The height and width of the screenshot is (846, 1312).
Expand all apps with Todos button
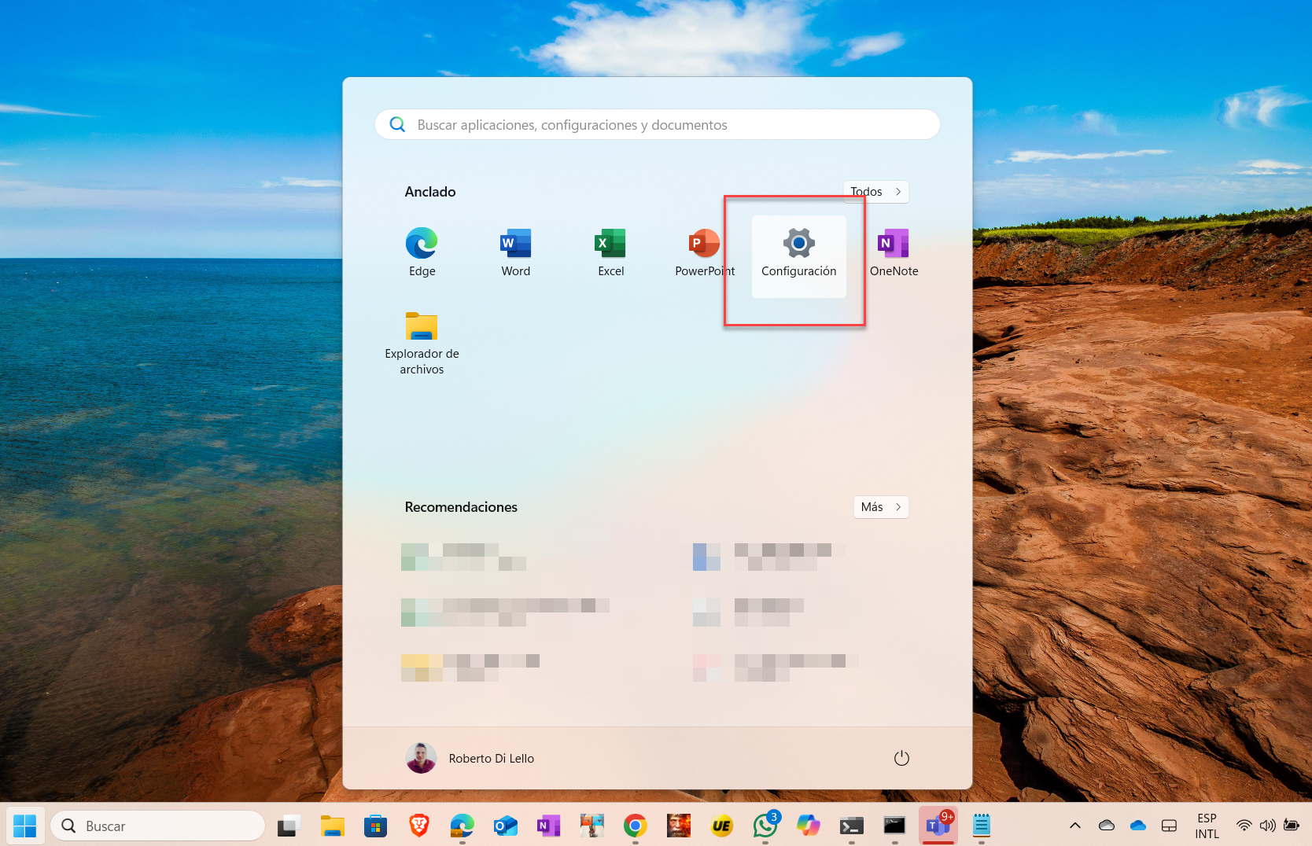(876, 192)
